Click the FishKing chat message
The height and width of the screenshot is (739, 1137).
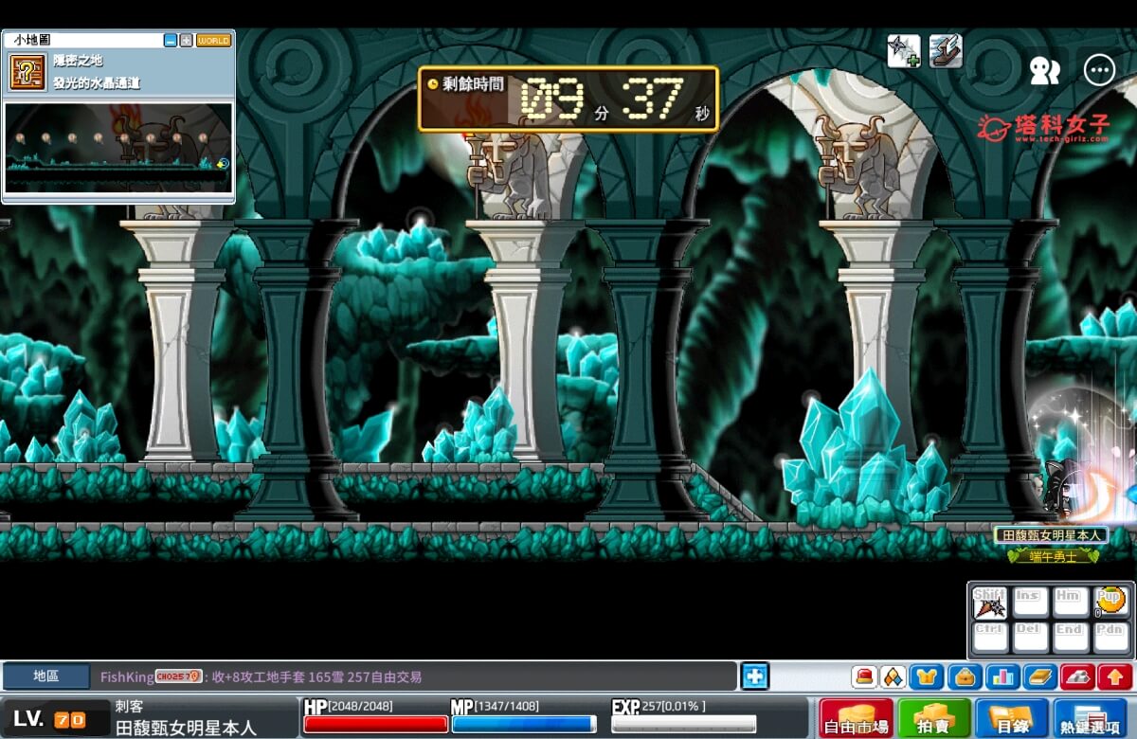click(x=261, y=676)
